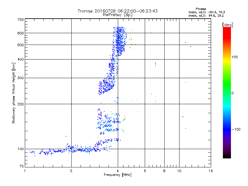Image resolution: width=248 pixels, height=186 pixels.
Task: Click the colorbar tick label '-100'
Action: [236, 129]
